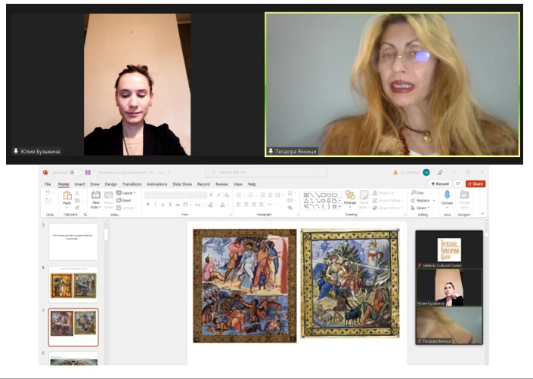Expand the shapes gallery More arrow
This screenshot has height=379, width=533.
[339, 206]
